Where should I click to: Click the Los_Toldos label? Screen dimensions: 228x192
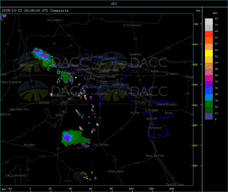tap(101, 145)
